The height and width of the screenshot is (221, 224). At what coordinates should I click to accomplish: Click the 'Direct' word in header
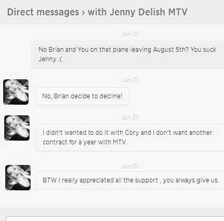tap(21, 12)
